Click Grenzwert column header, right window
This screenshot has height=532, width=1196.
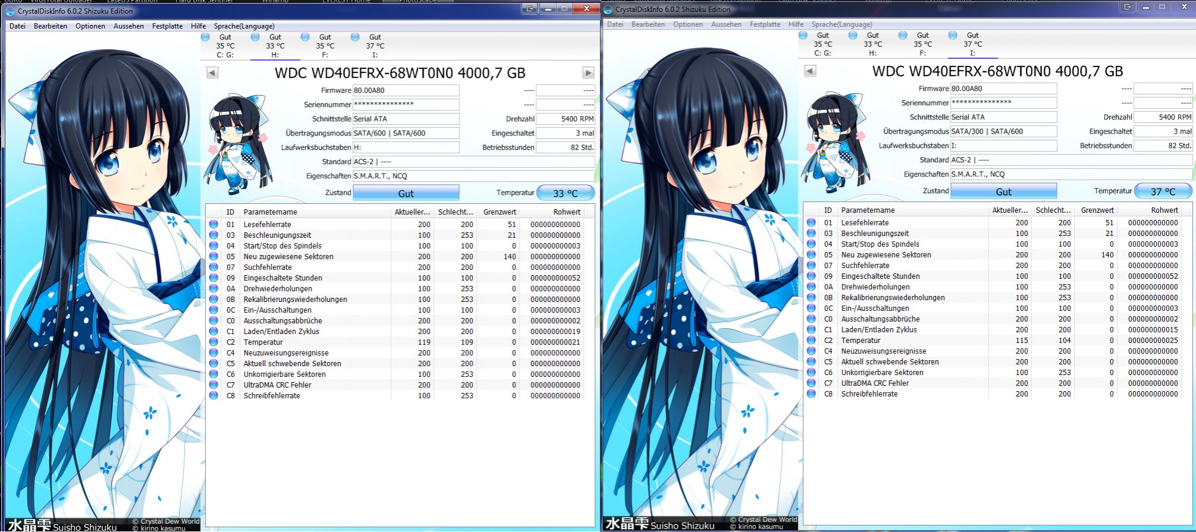coord(1096,210)
